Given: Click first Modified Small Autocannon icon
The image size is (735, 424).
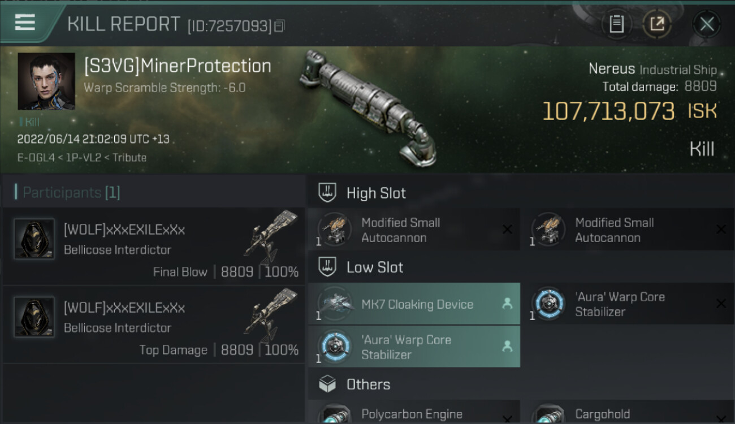Looking at the screenshot, I should [335, 230].
